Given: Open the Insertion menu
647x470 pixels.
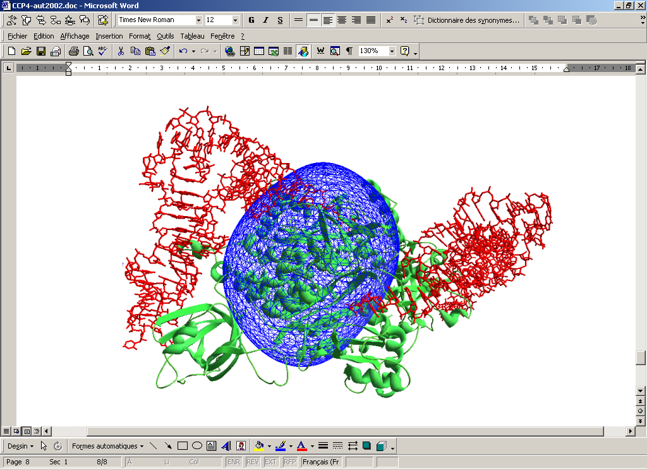Looking at the screenshot, I should tap(109, 36).
